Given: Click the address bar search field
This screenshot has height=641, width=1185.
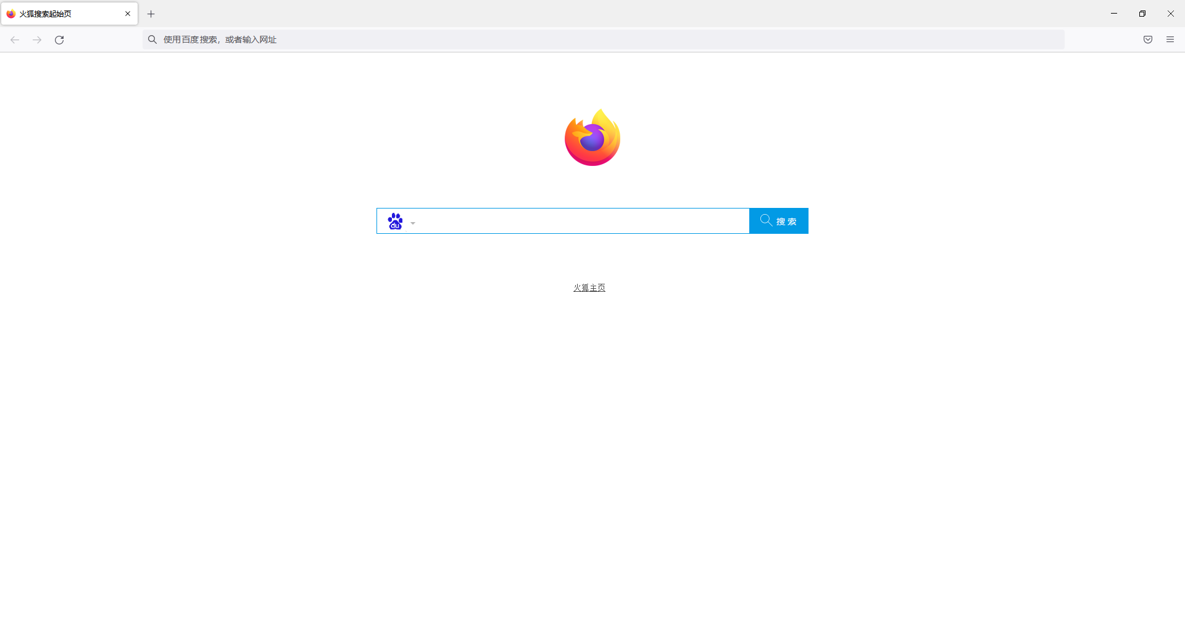Looking at the screenshot, I should [x=603, y=39].
